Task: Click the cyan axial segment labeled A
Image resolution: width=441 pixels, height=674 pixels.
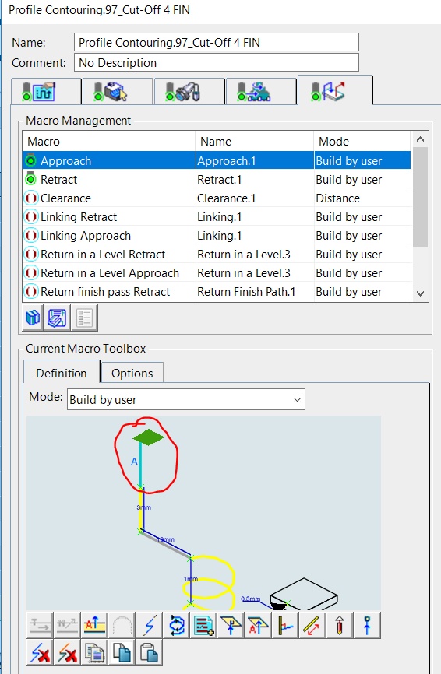Action: click(x=140, y=465)
